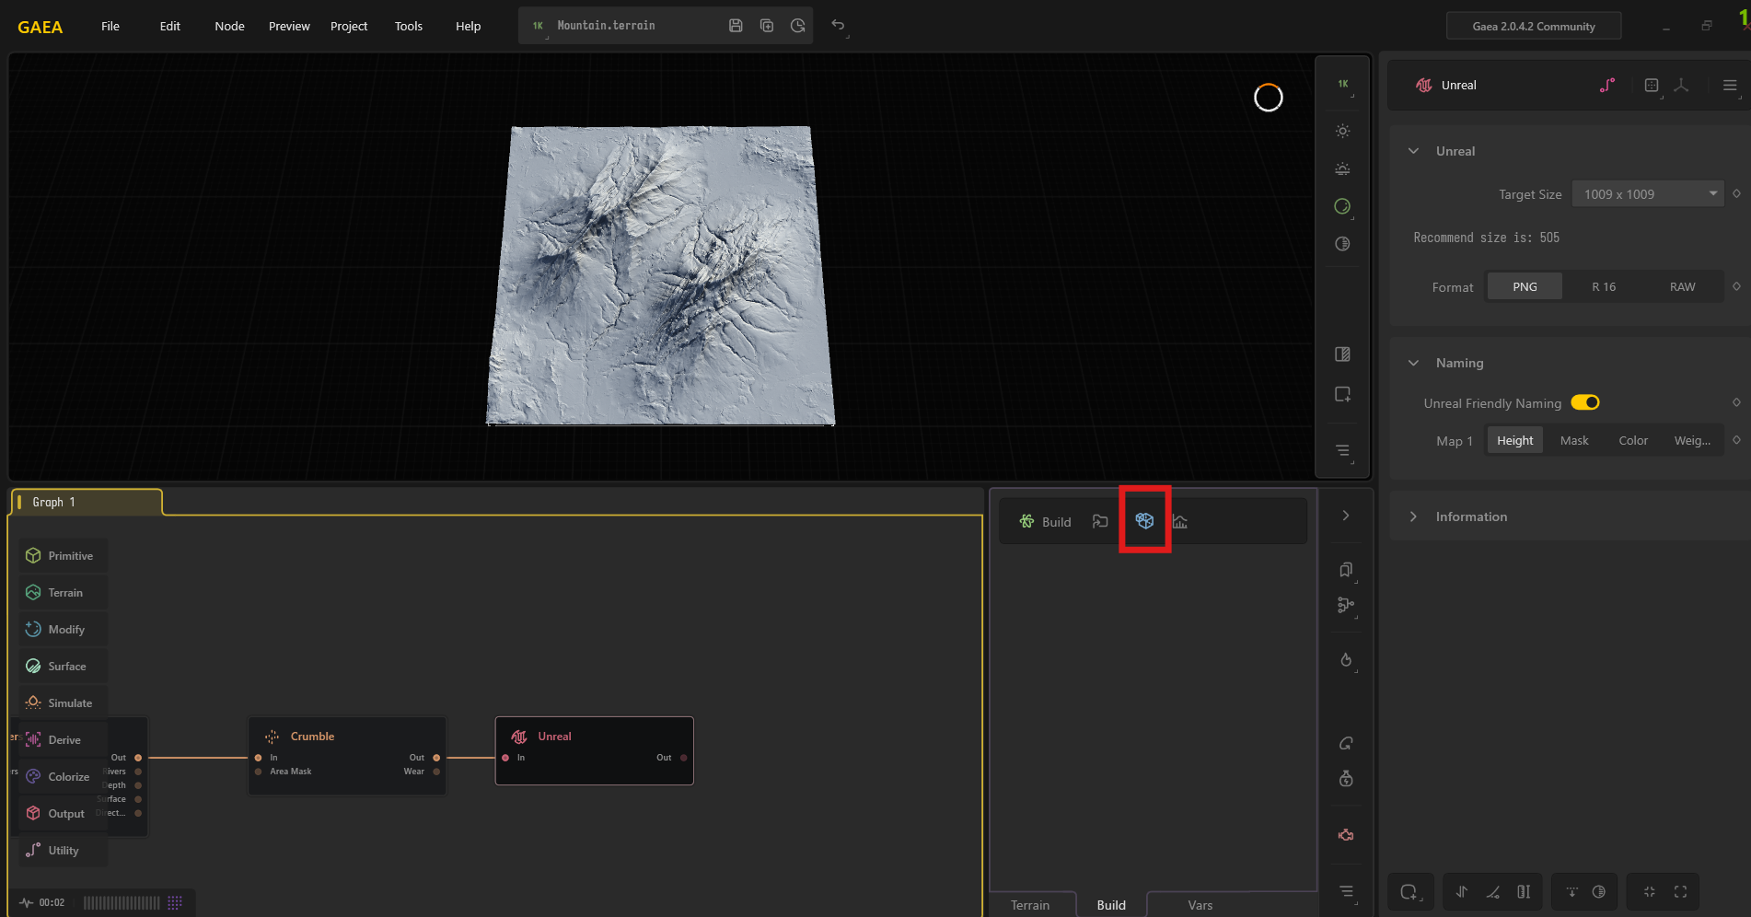Screen dimensions: 1751x917
Task: Select the green sphere preview icon
Action: (1342, 206)
